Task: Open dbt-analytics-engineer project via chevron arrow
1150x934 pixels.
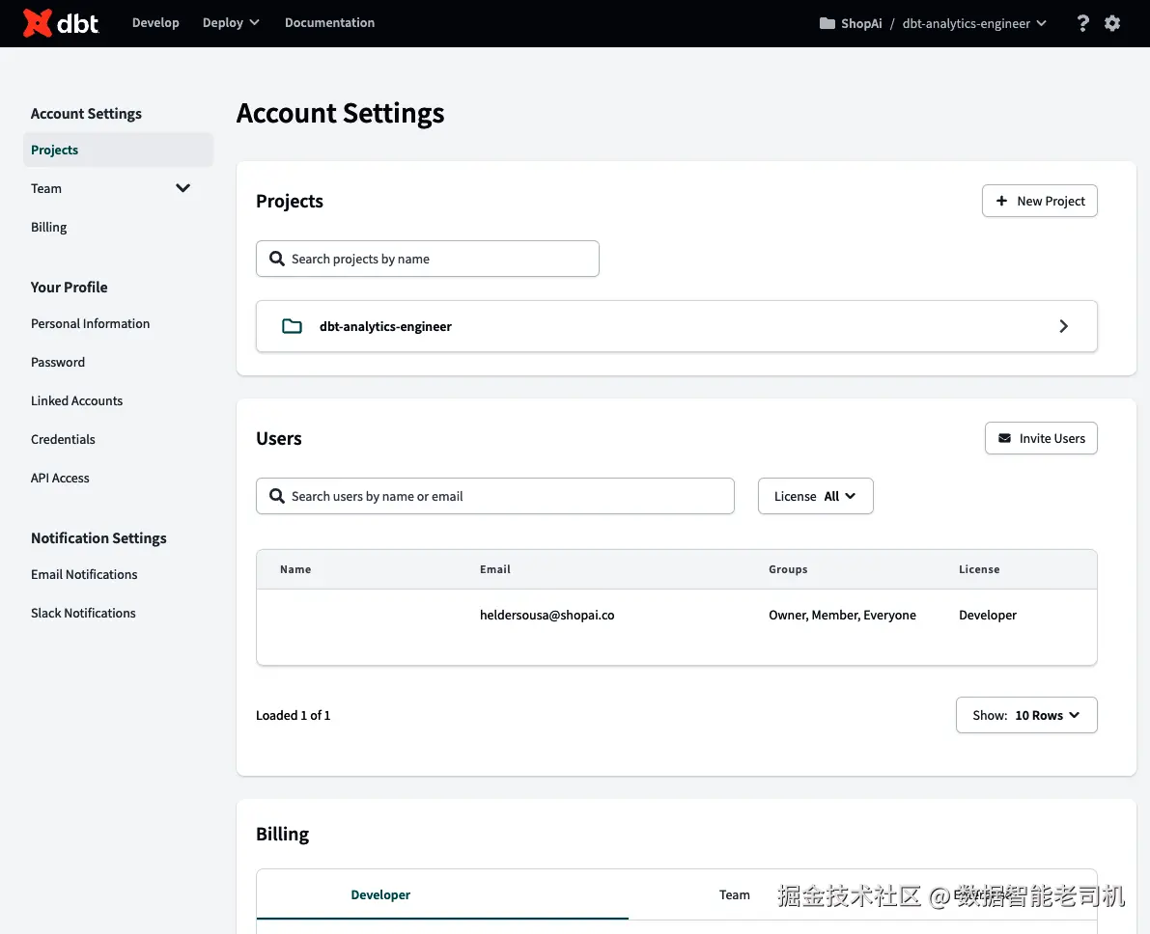Action: [1063, 326]
